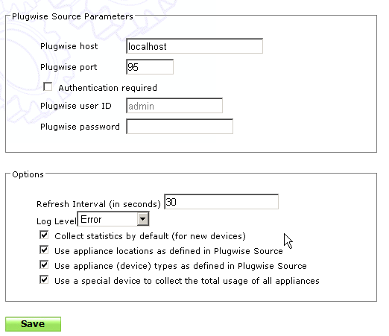Uncheck the special device total usage checkbox

44,279
